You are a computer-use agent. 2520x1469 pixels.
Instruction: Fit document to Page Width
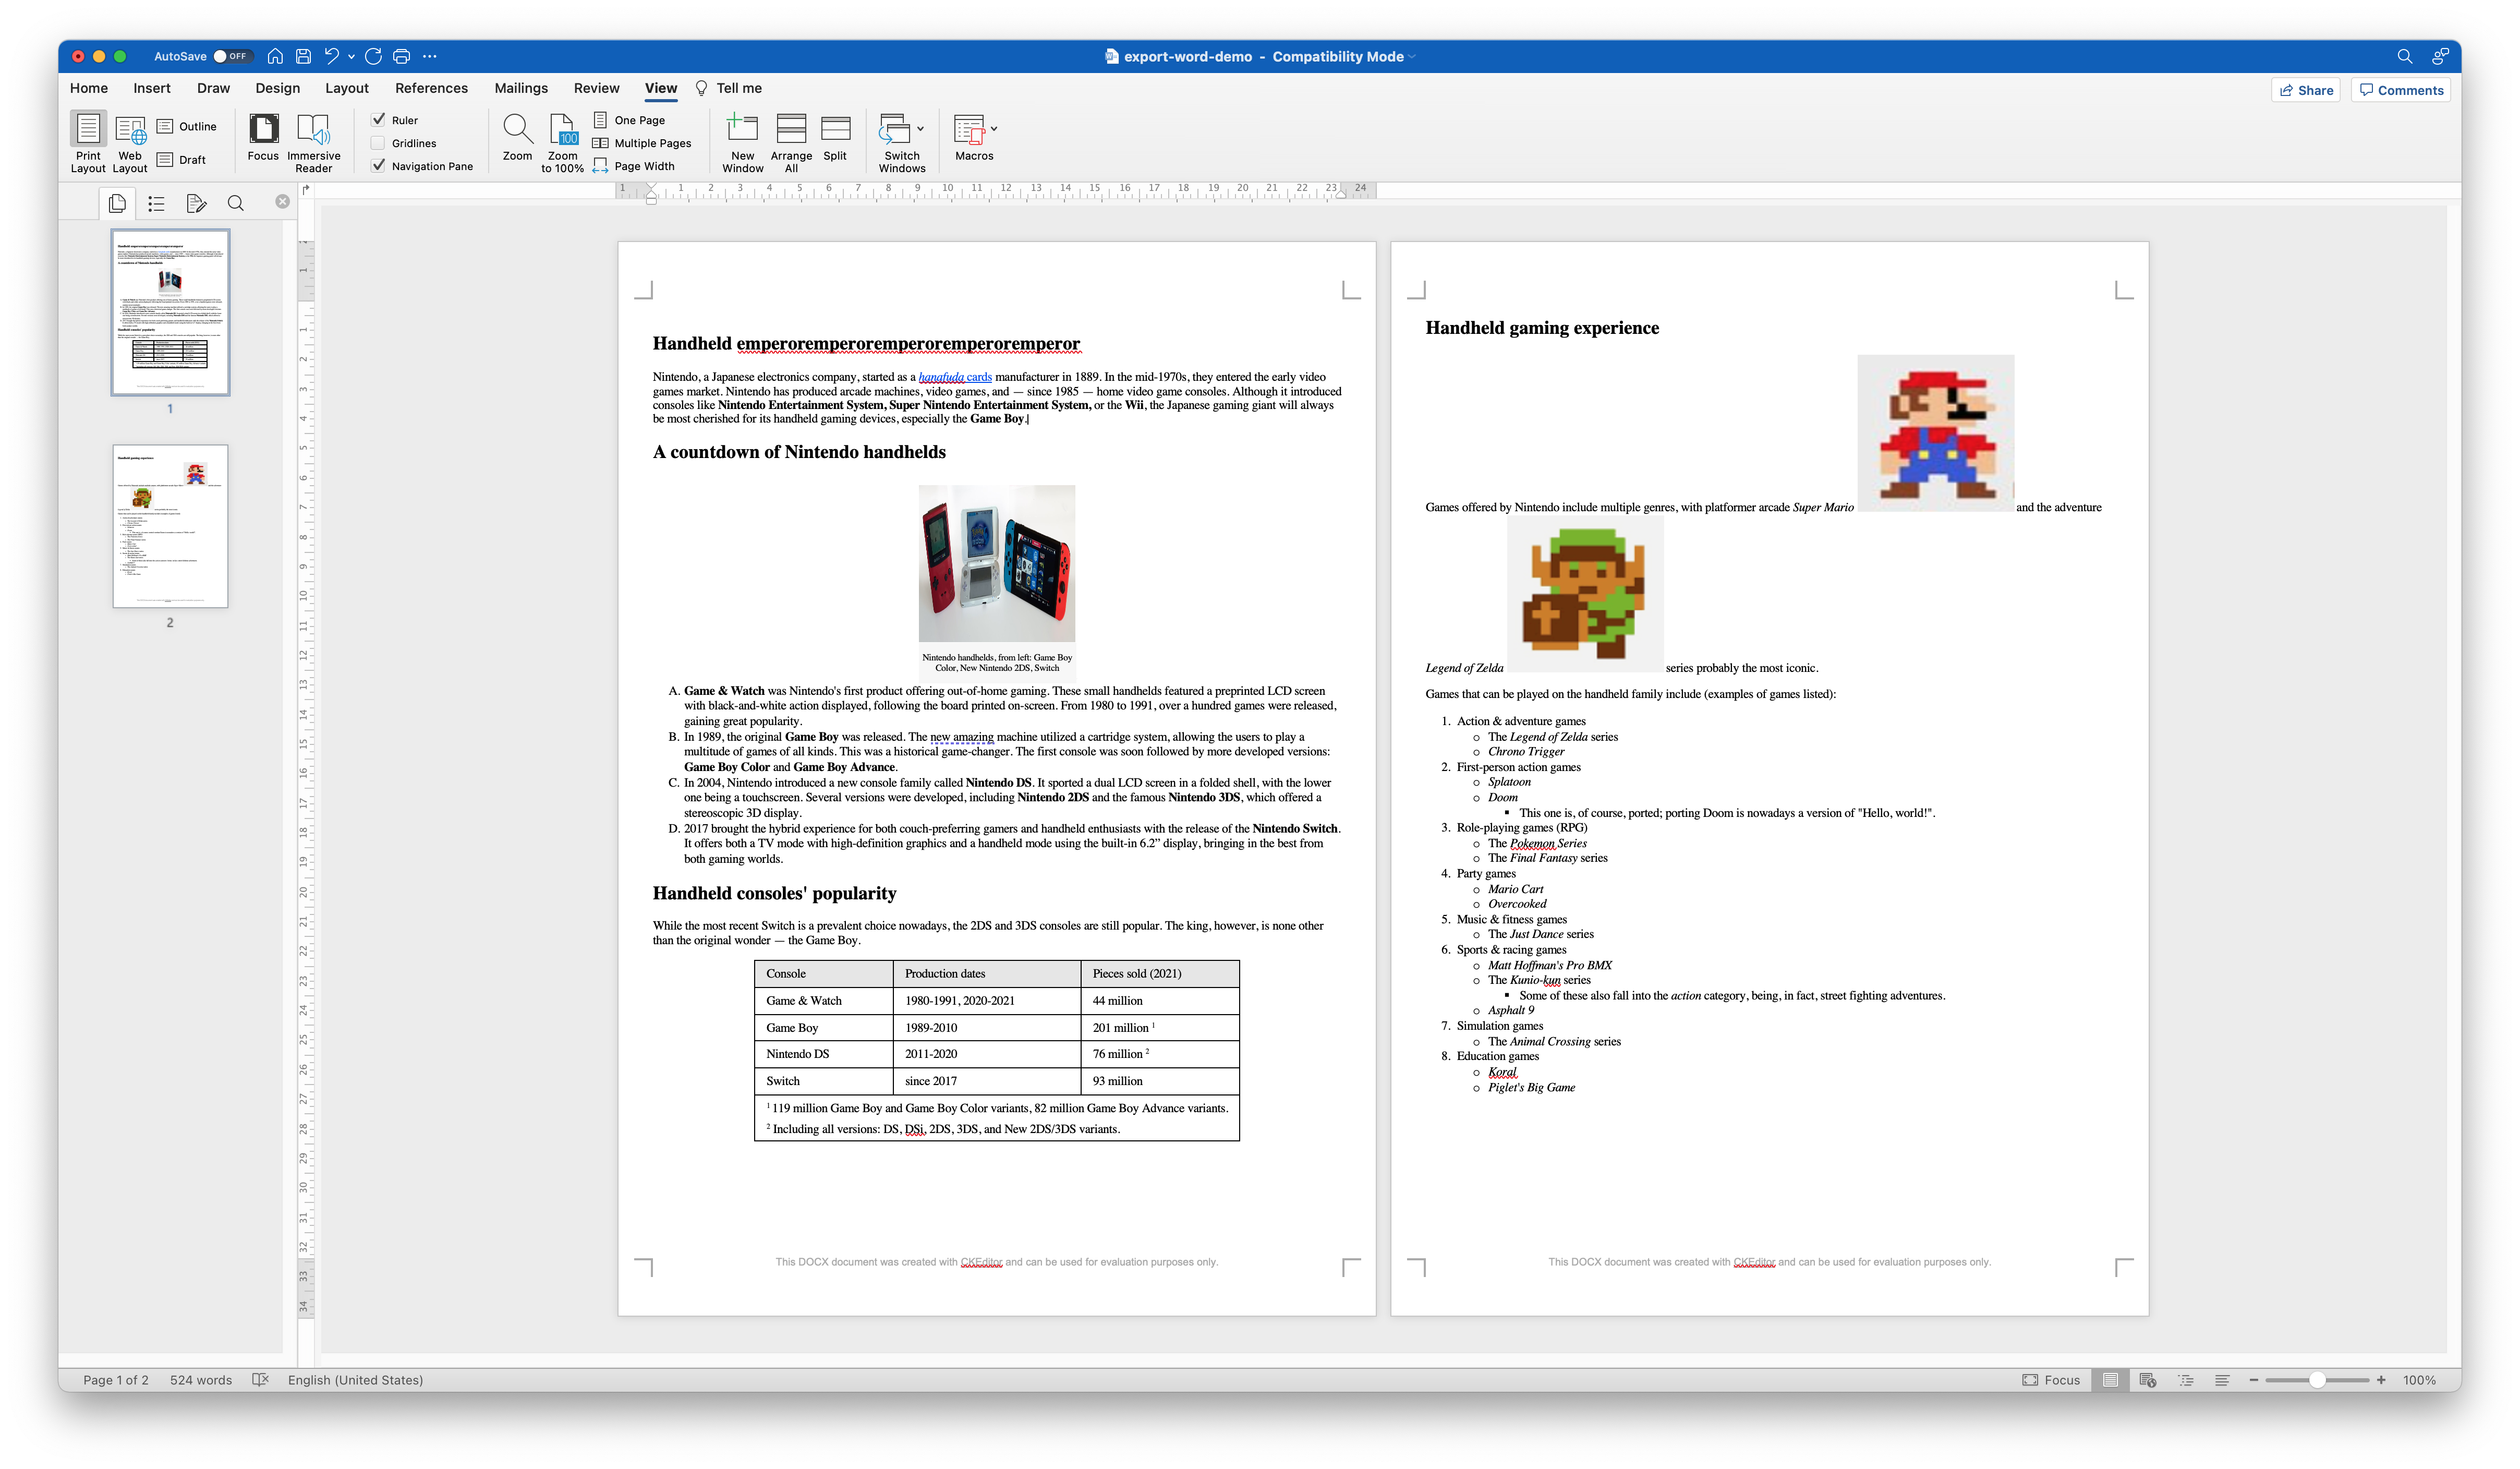point(634,166)
